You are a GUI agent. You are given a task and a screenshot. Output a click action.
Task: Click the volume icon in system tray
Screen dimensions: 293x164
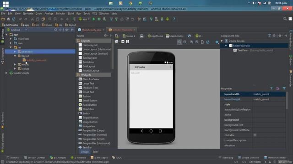pyautogui.click(x=254, y=3)
